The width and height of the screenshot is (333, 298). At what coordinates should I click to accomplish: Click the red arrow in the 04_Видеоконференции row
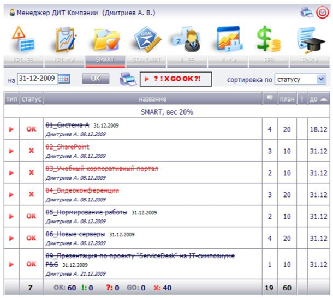click(11, 194)
